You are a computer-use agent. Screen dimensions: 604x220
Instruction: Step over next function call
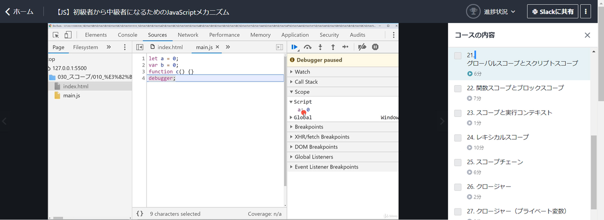308,47
